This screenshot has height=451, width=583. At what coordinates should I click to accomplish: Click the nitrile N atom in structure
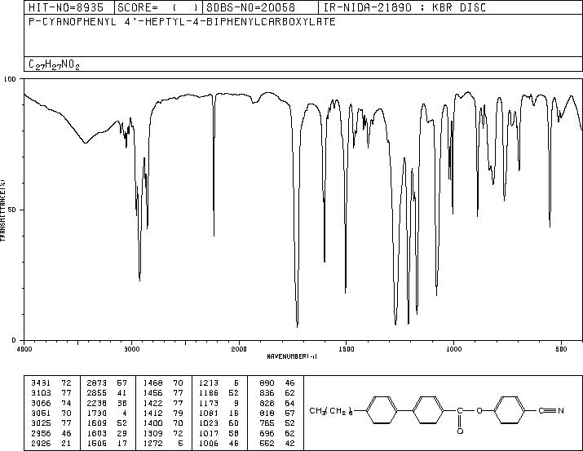(x=562, y=410)
